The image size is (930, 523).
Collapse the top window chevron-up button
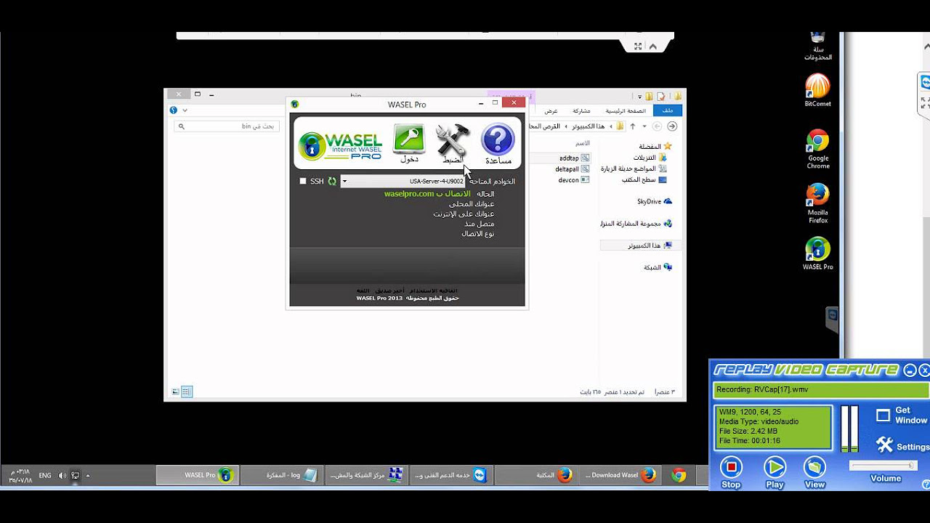tap(652, 46)
